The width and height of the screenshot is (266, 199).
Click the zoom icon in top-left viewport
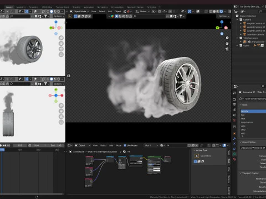61,38
